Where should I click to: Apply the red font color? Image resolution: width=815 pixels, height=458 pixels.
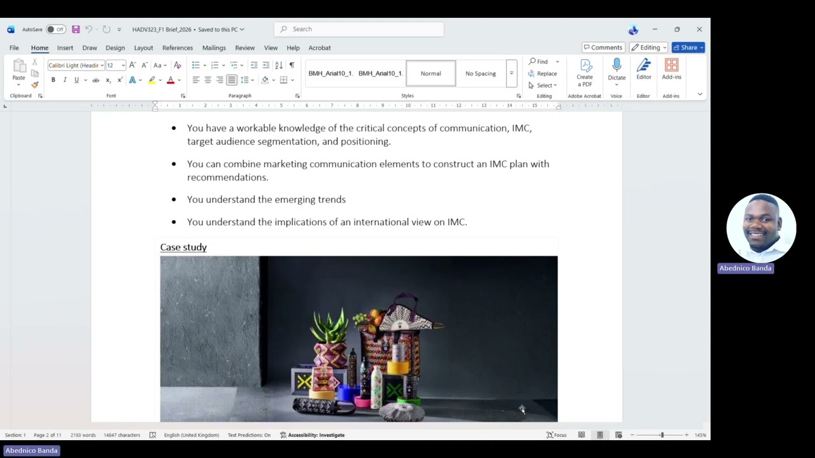pyautogui.click(x=170, y=80)
